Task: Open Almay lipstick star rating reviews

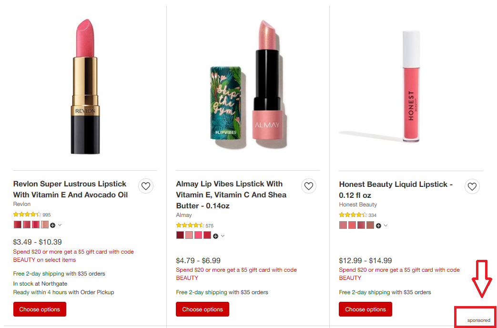Action: pyautogui.click(x=190, y=225)
